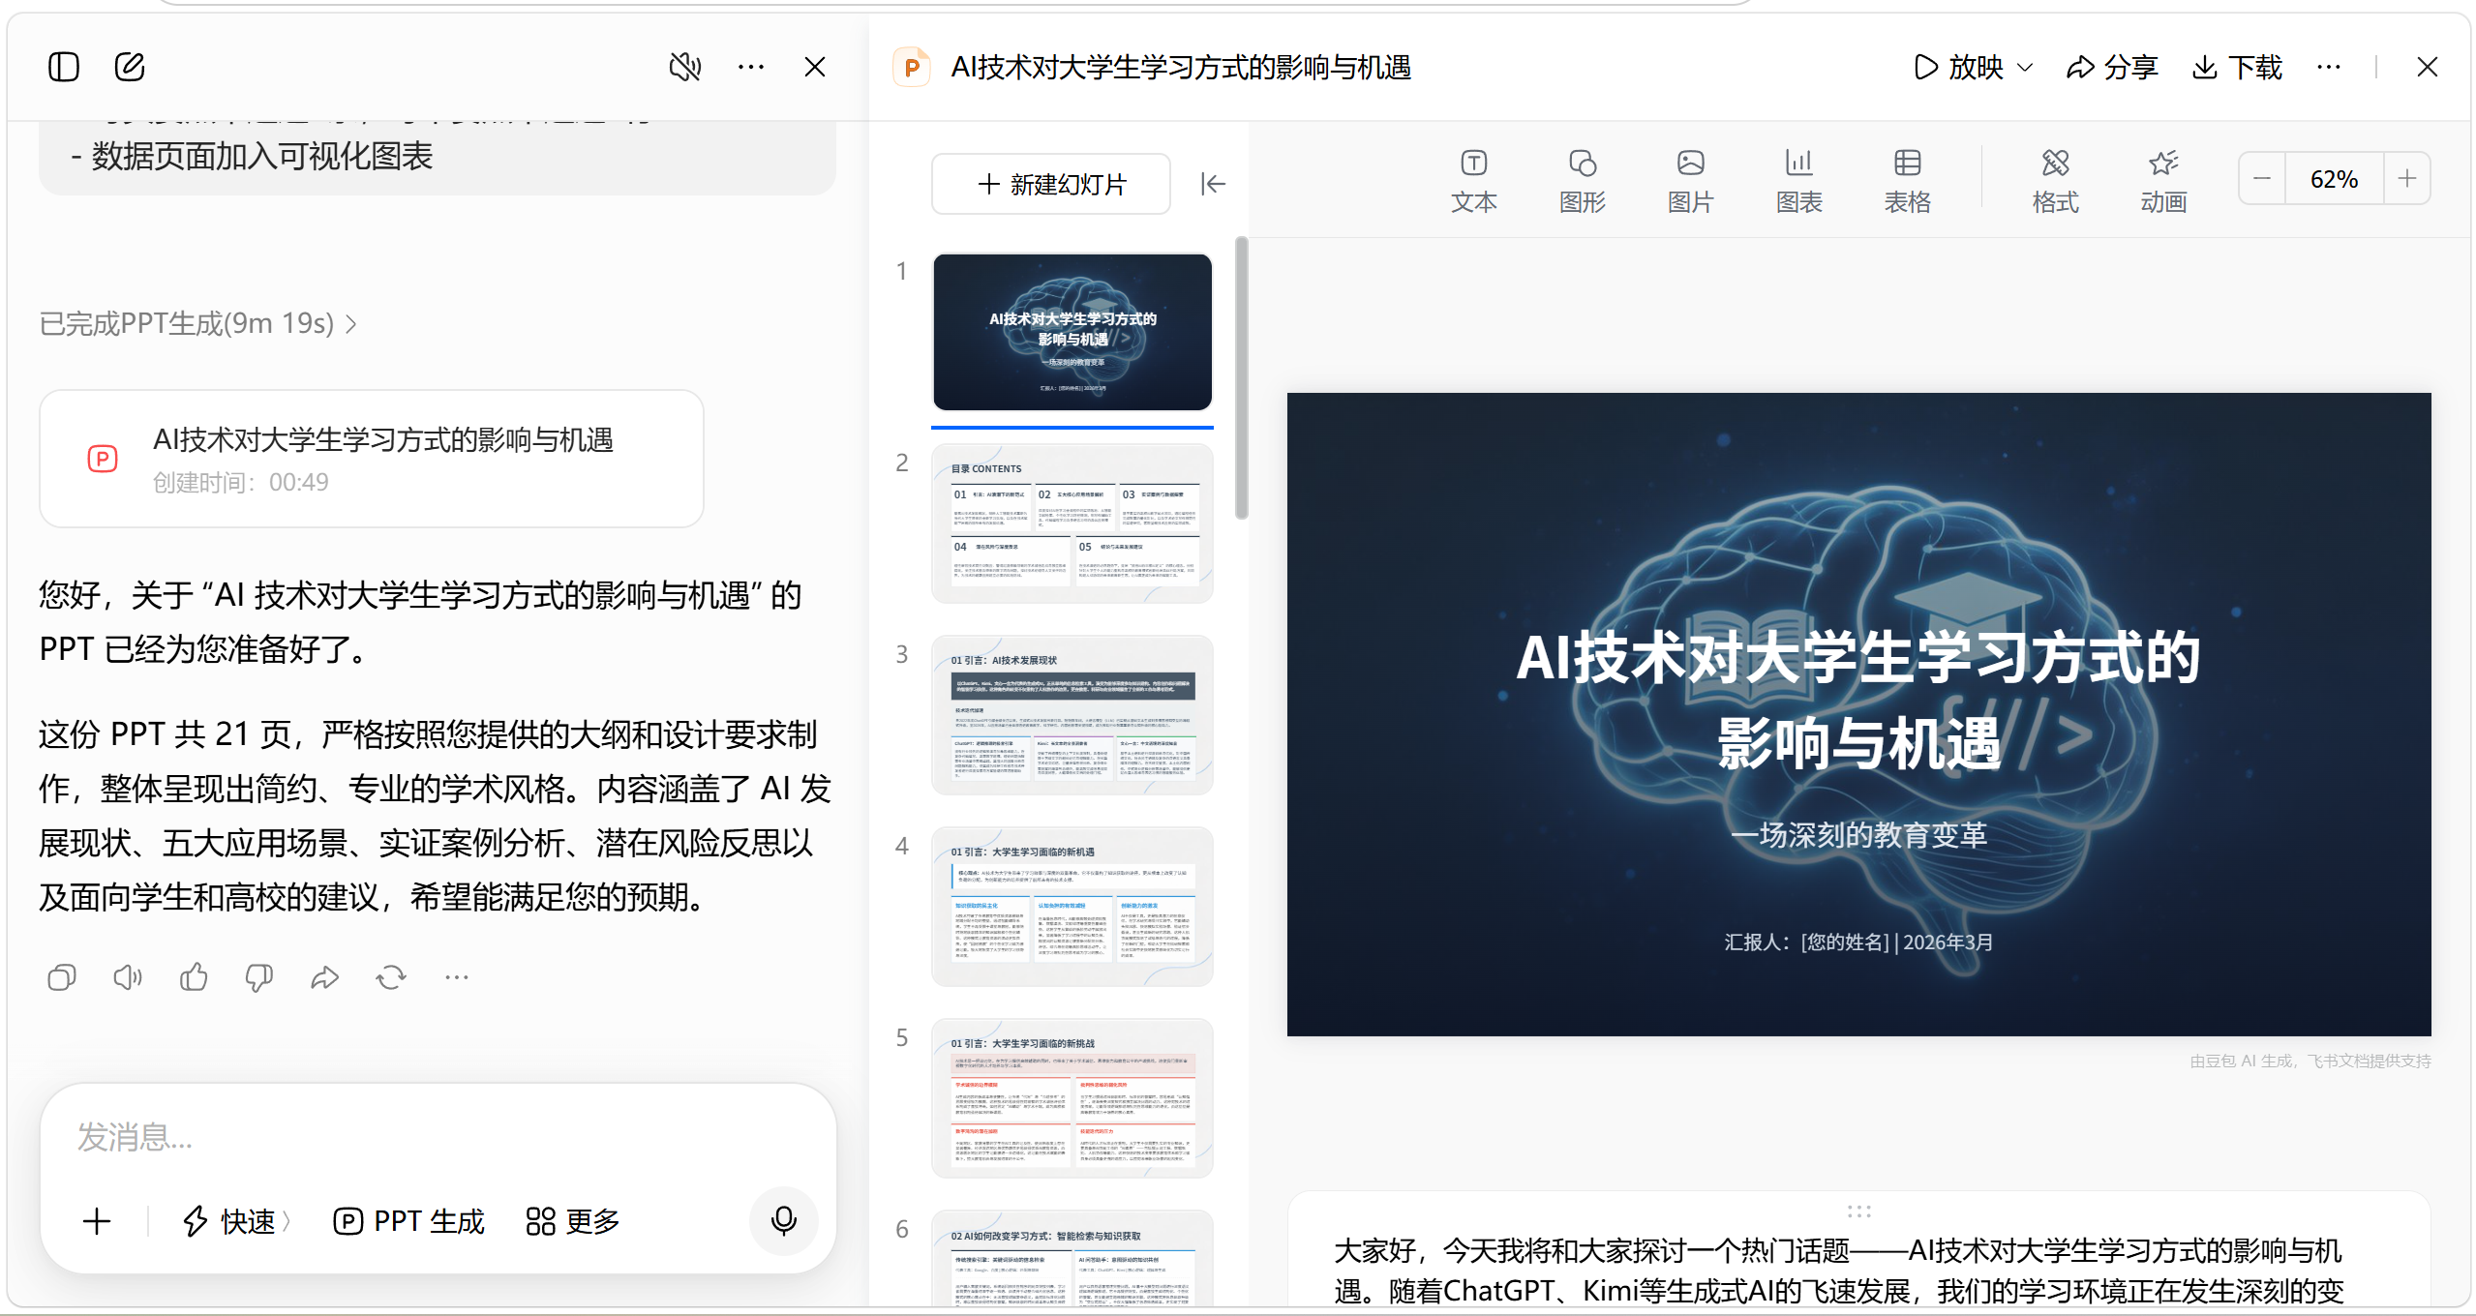Click the speaker notes drag handle
2476x1316 pixels.
1858,1211
